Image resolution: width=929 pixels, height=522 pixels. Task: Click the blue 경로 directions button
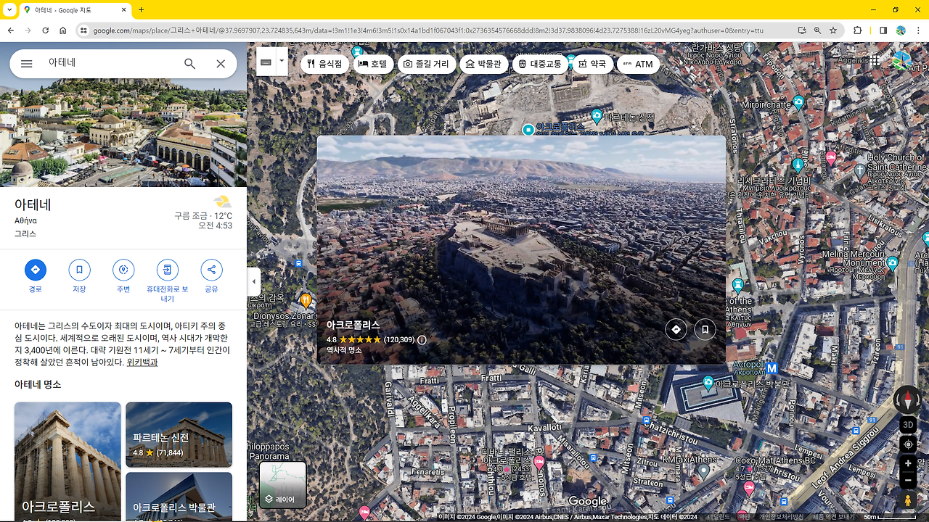coord(35,270)
